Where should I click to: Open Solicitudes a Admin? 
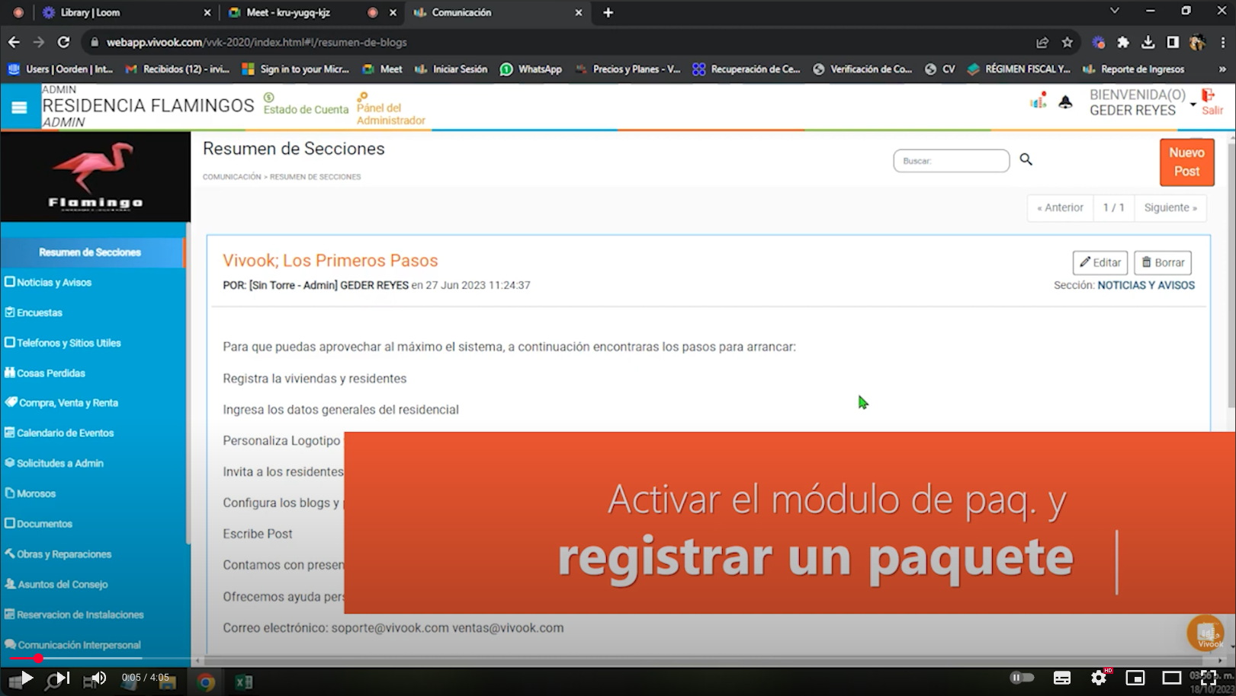59,463
